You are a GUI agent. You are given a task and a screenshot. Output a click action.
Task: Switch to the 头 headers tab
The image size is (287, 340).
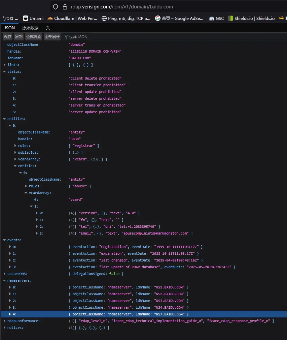click(x=48, y=28)
